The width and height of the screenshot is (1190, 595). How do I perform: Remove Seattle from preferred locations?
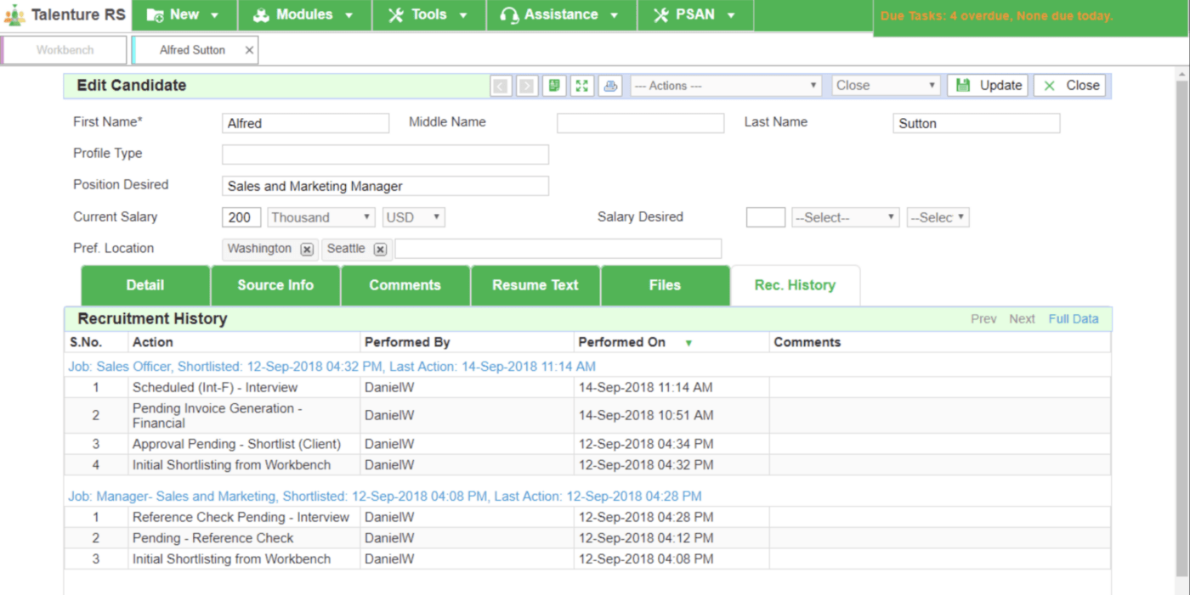tap(380, 250)
